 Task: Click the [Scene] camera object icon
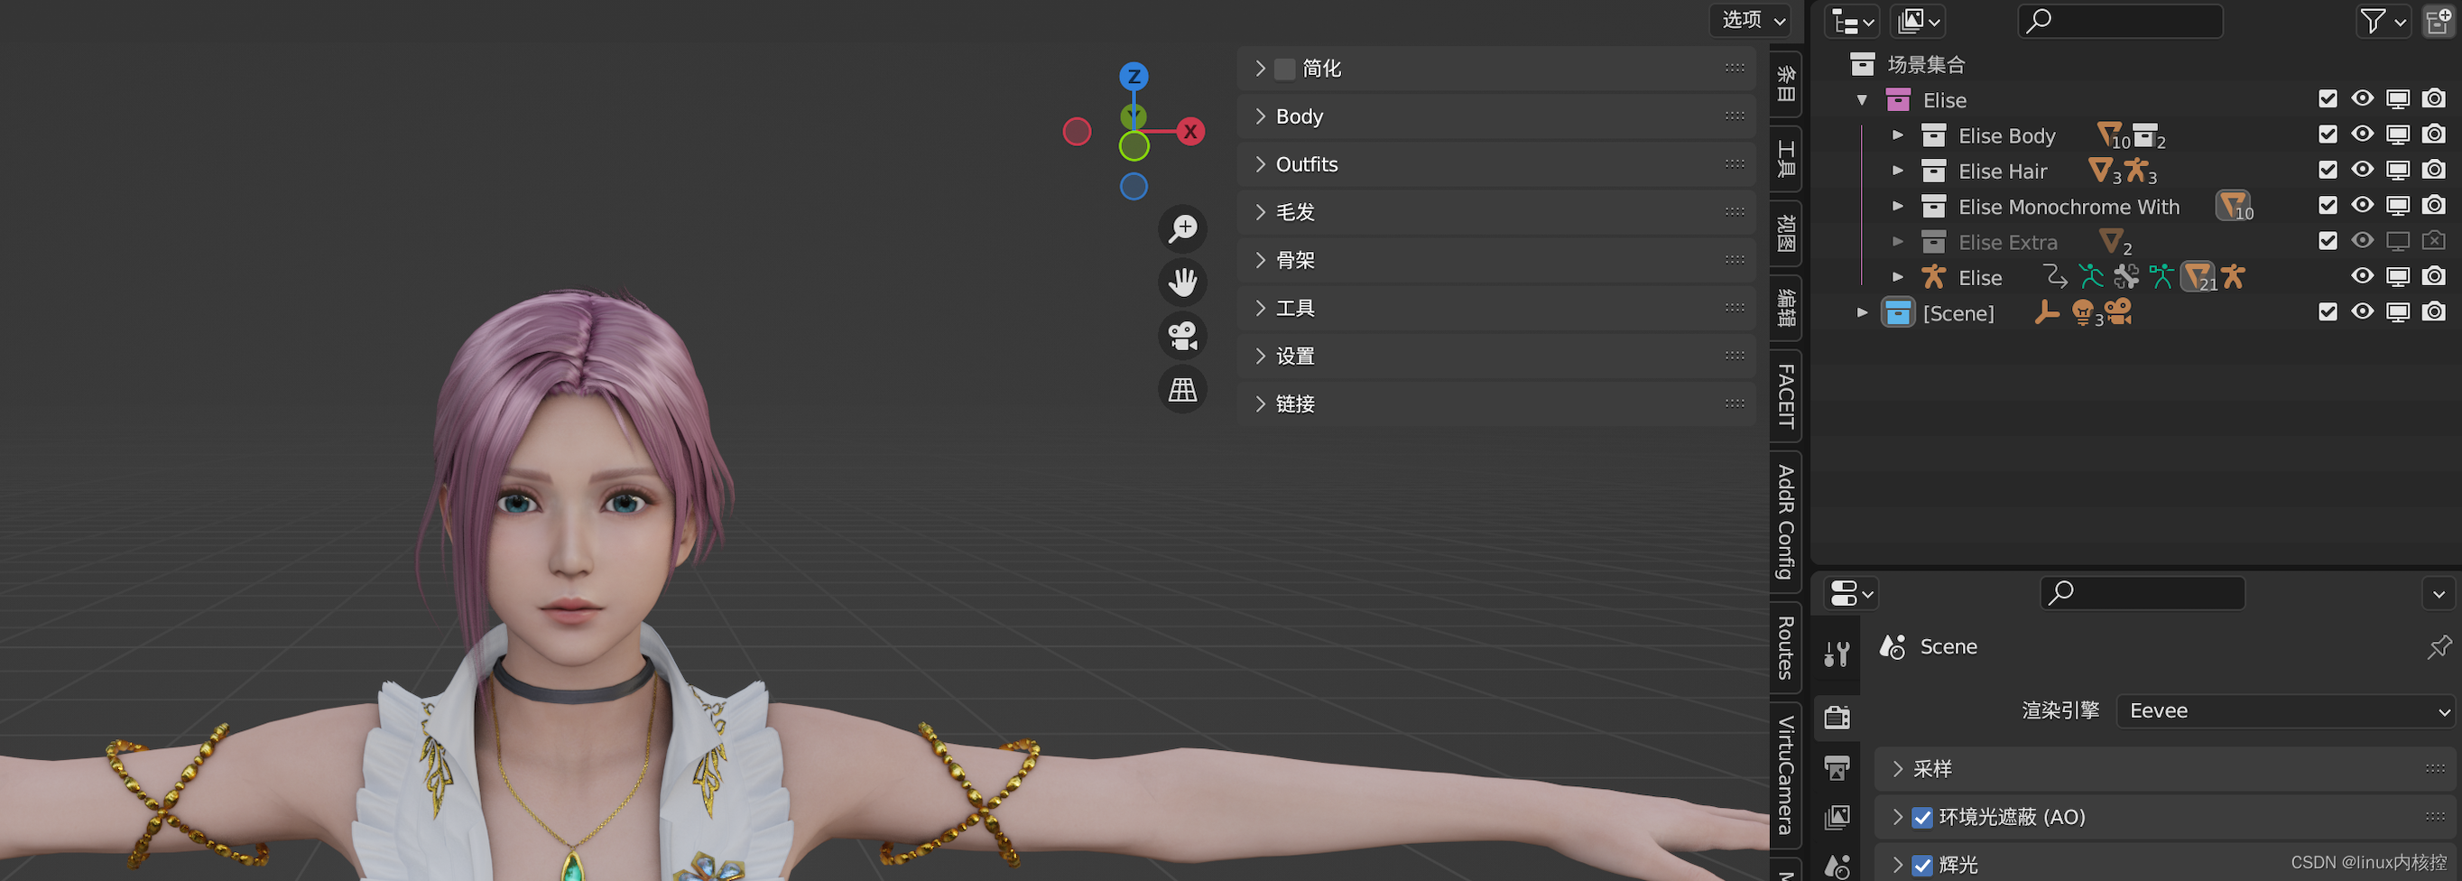(2118, 311)
